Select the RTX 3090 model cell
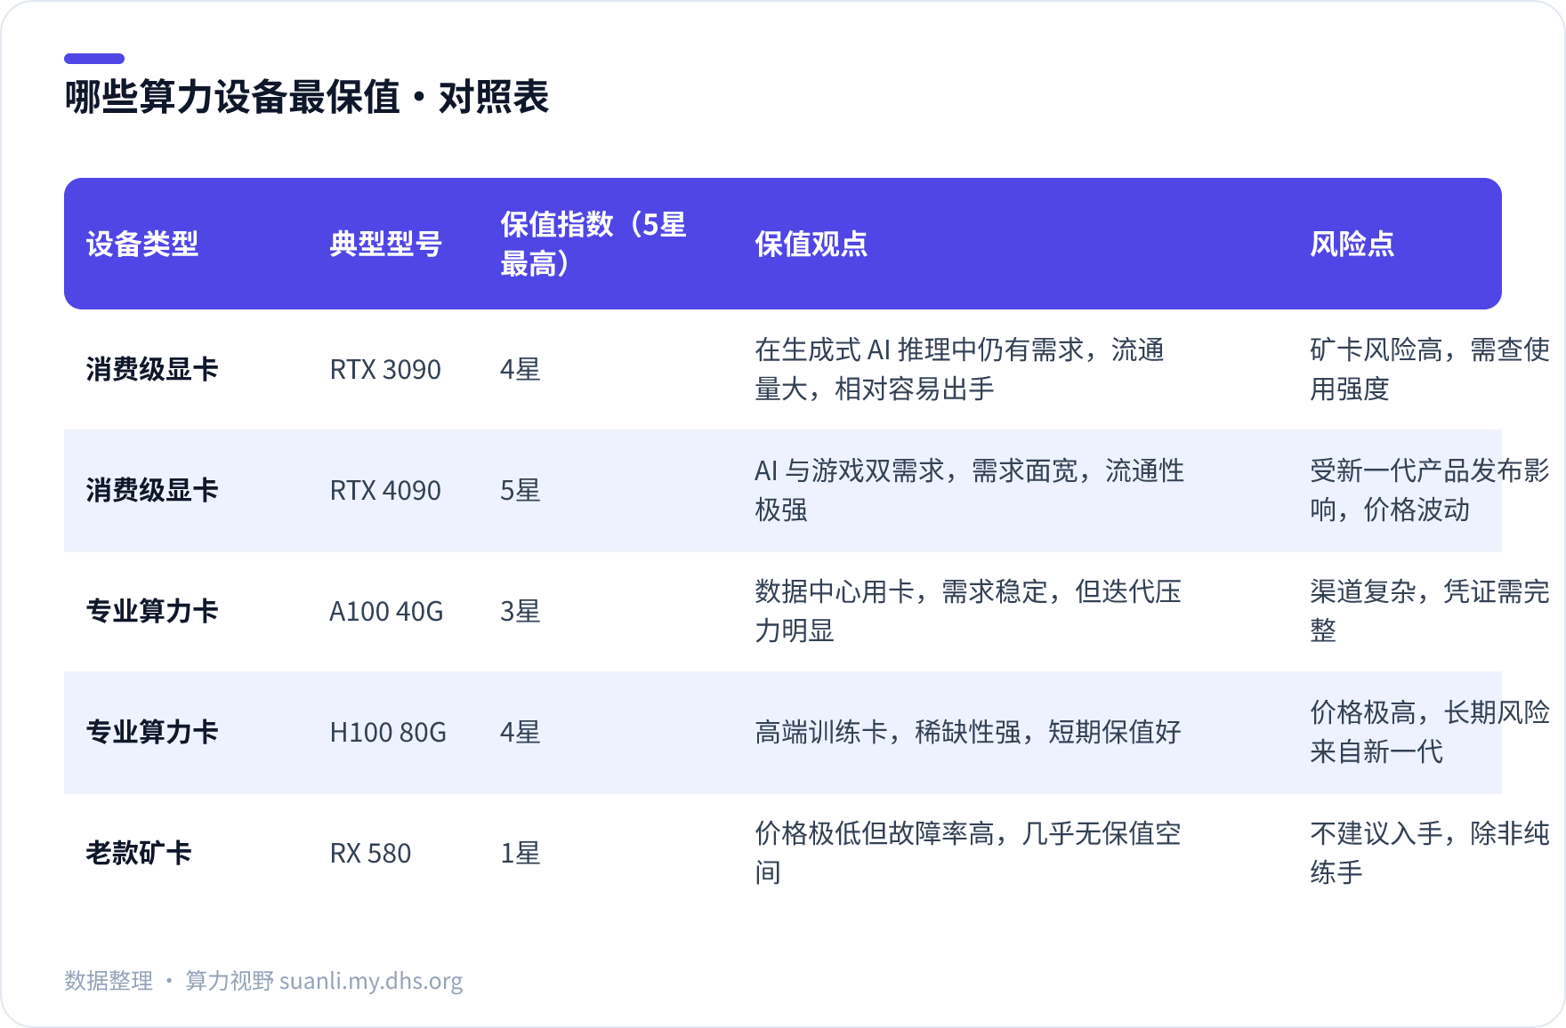 tap(385, 370)
